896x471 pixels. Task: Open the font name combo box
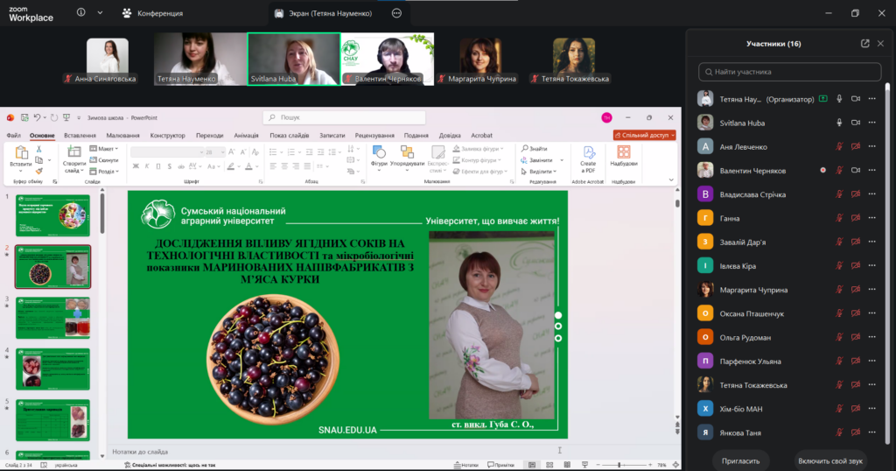point(167,152)
